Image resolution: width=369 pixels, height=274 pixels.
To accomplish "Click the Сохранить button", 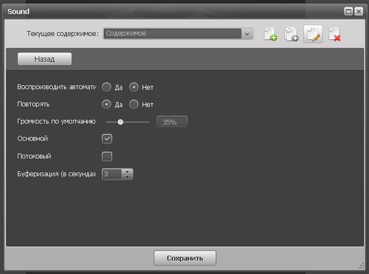I will coord(184,257).
